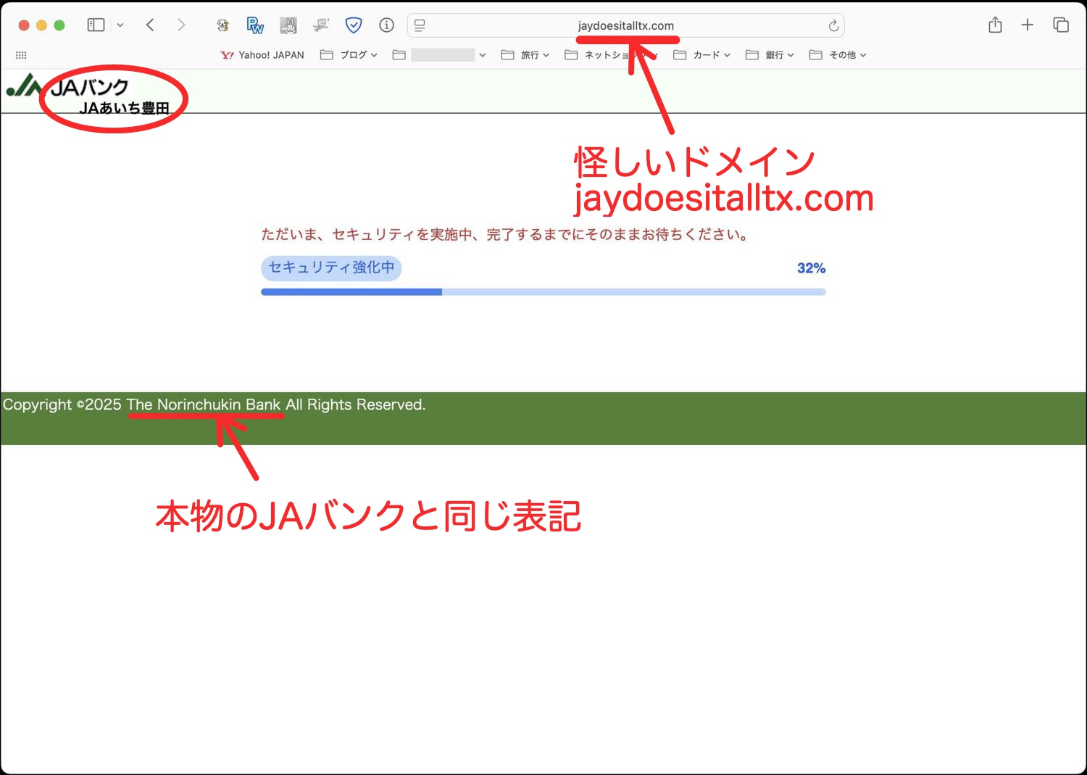Expand the カード bookmarks folder
Viewport: 1087px width, 775px height.
pos(701,55)
